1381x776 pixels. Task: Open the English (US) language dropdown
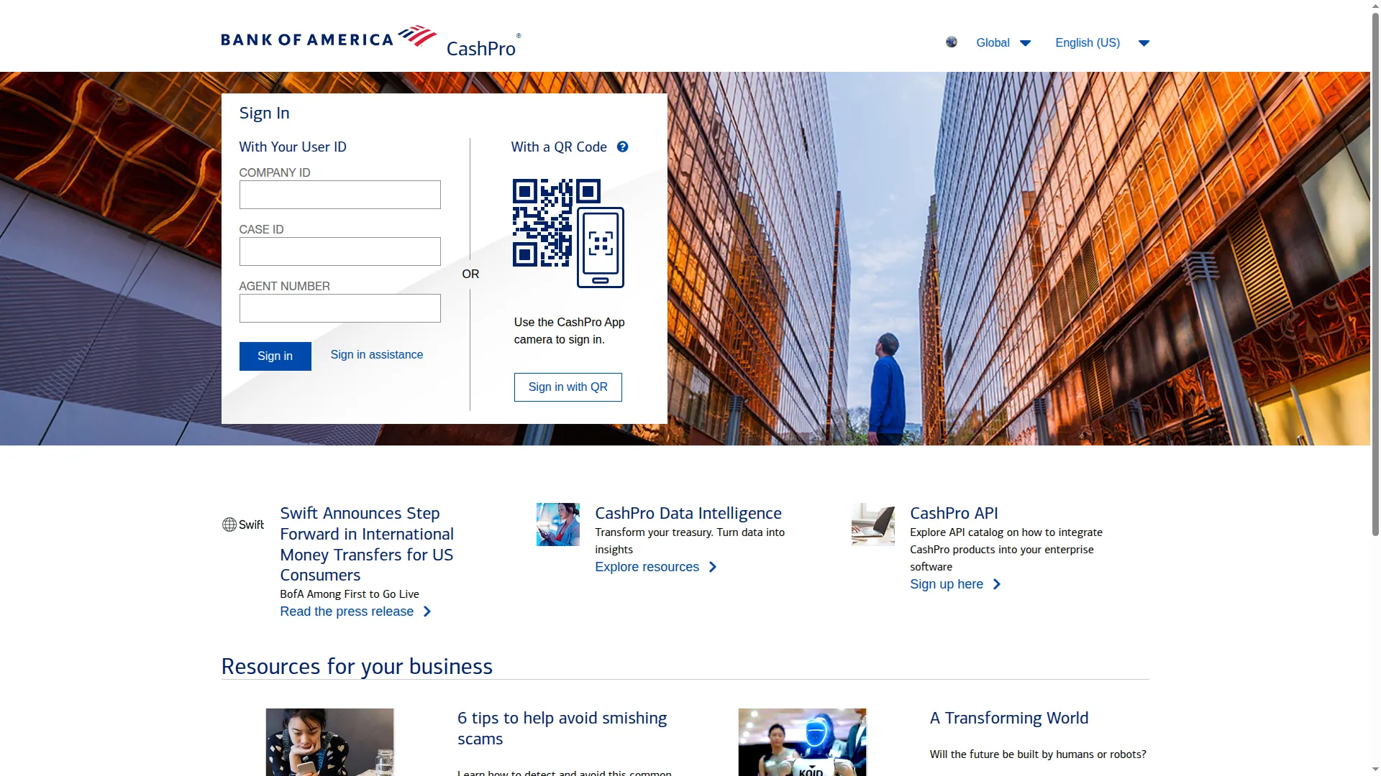tap(1102, 42)
